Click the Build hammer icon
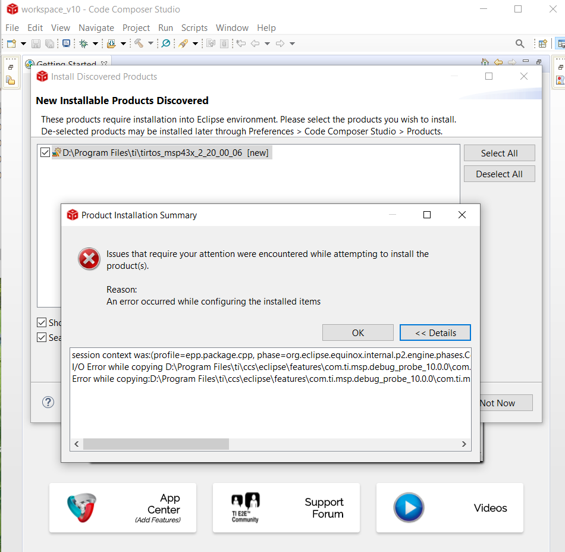The height and width of the screenshot is (552, 565). coord(139,43)
